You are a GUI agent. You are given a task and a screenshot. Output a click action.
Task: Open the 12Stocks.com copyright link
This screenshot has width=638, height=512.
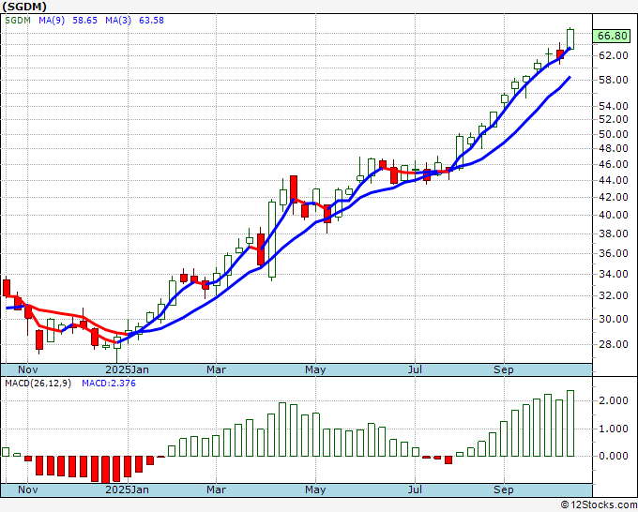click(599, 505)
